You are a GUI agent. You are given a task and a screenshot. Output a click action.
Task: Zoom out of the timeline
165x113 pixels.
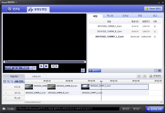(x=12, y=81)
